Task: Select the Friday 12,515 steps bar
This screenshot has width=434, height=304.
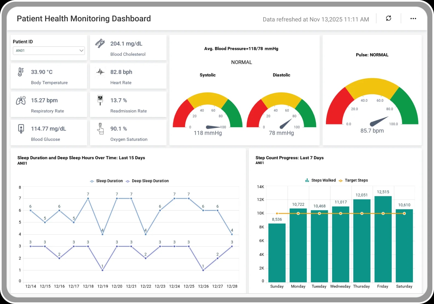Action: pos(383,239)
